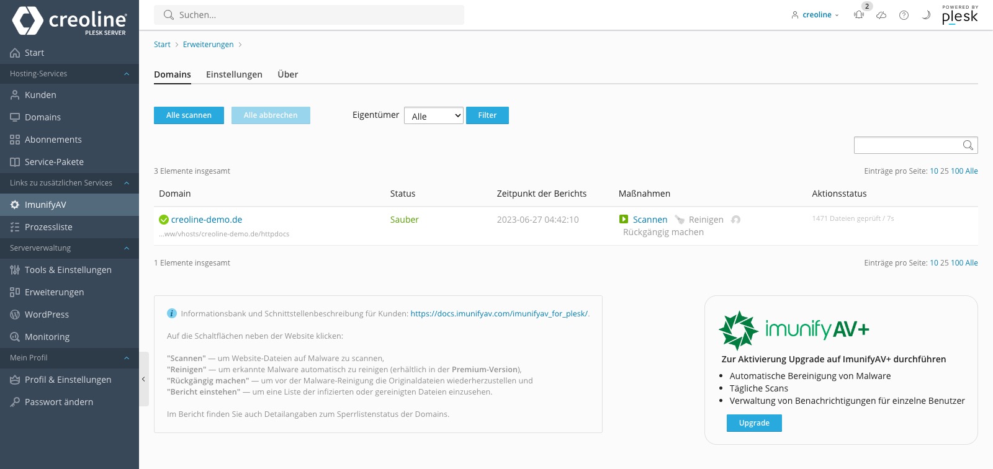Open the creoline user account menu
Image resolution: width=993 pixels, height=469 pixels.
click(x=815, y=15)
